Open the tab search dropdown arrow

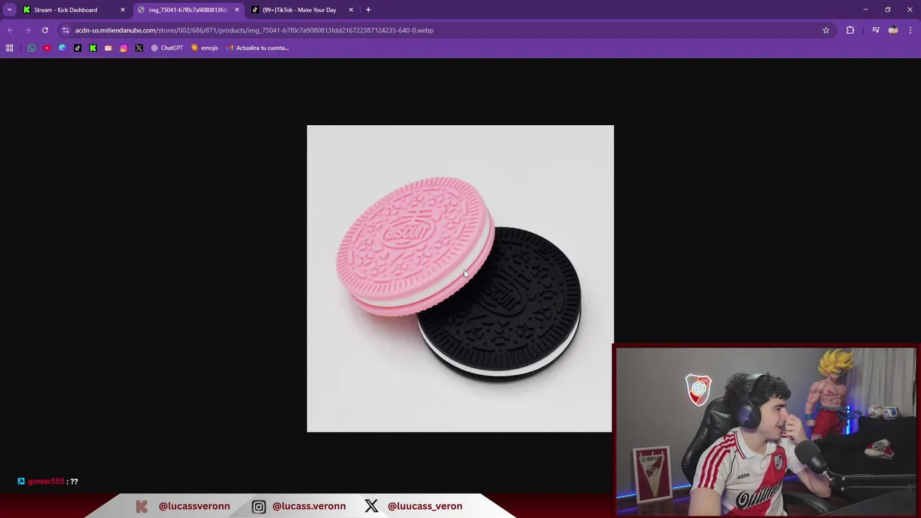pyautogui.click(x=9, y=9)
